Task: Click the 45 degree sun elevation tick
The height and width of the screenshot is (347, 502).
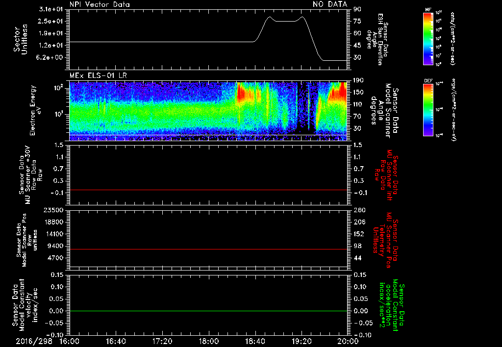Action: 357,46
